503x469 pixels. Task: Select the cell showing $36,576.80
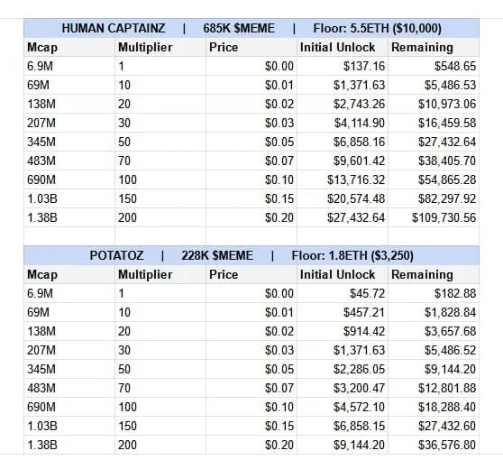(x=434, y=445)
